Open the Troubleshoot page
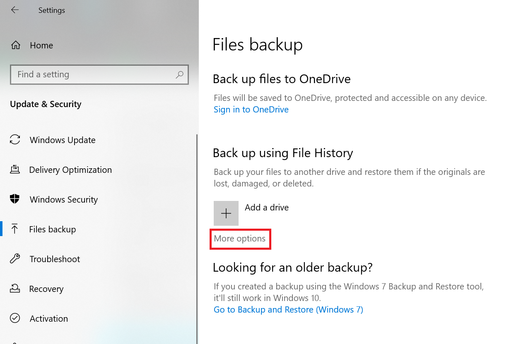 click(x=55, y=259)
